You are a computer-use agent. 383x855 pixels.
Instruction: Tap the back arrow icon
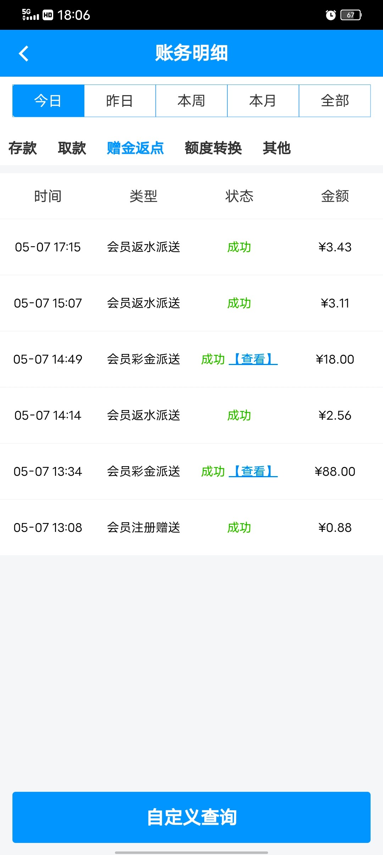coord(24,54)
